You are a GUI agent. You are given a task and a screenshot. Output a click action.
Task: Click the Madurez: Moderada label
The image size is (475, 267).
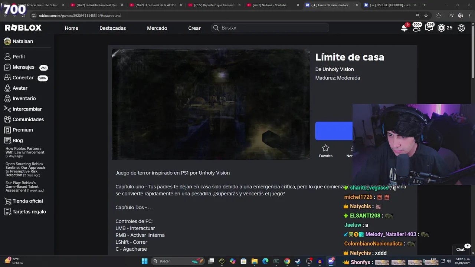coord(337,78)
